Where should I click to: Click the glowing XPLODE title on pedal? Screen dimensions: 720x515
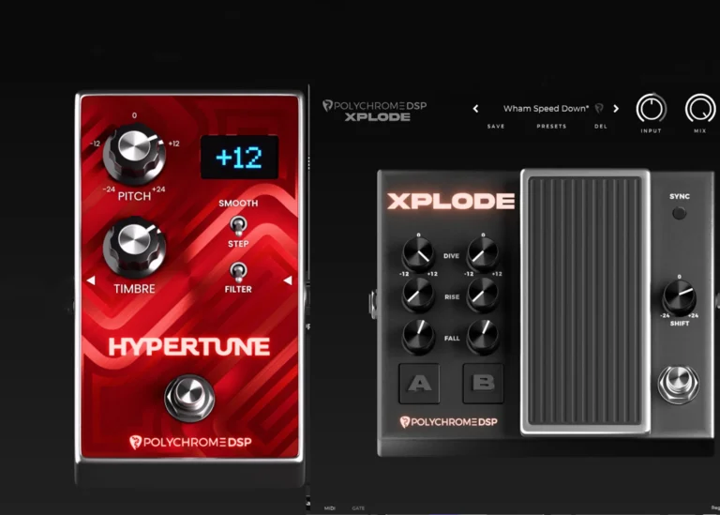click(x=451, y=202)
